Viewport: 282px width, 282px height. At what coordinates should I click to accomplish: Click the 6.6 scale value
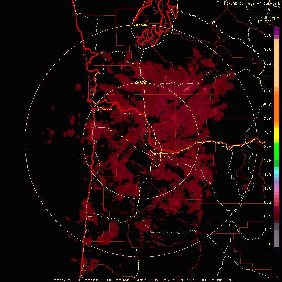click(268, 91)
